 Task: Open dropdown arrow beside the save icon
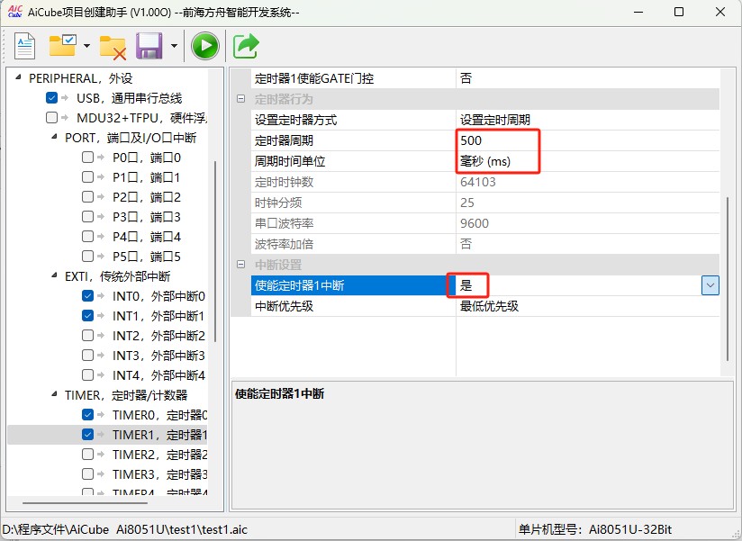click(x=174, y=46)
